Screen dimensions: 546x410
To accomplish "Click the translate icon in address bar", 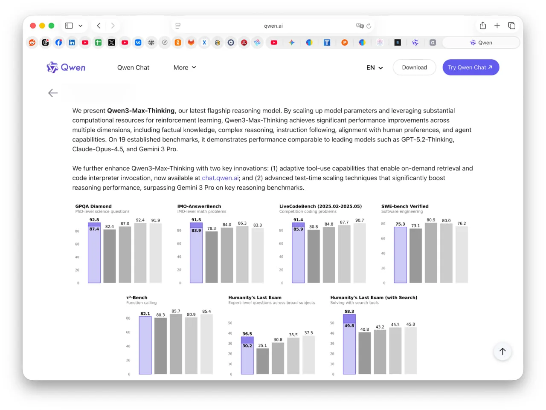I will [360, 26].
